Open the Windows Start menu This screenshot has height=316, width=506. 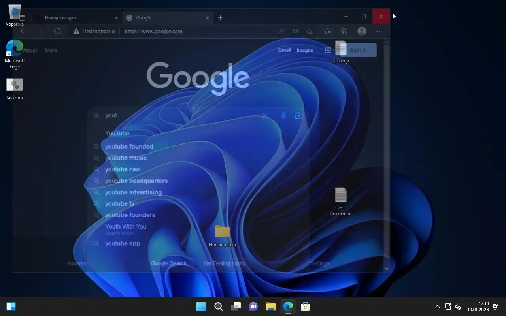point(201,307)
